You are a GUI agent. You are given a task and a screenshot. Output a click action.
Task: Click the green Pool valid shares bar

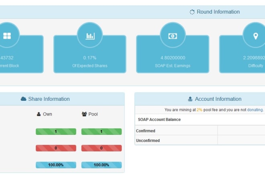(102, 132)
